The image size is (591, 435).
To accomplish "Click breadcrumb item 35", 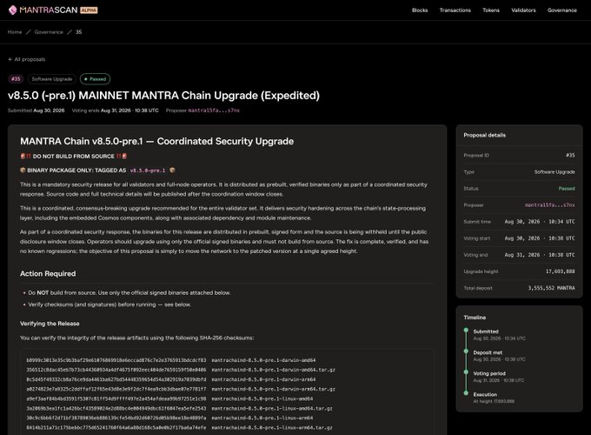I will (78, 32).
